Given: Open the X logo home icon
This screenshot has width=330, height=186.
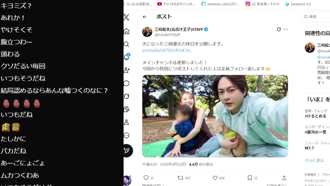Looking at the screenshot, I should tap(126, 17).
